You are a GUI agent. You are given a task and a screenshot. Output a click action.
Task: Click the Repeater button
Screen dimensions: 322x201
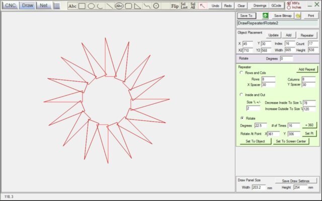pyautogui.click(x=307, y=36)
